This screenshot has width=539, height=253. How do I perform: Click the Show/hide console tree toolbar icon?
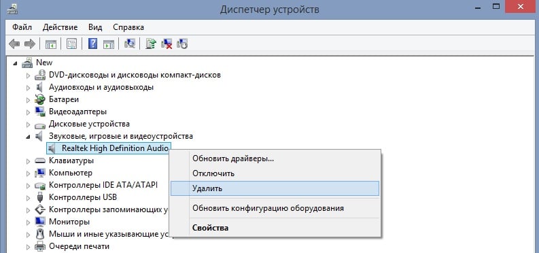pyautogui.click(x=50, y=44)
